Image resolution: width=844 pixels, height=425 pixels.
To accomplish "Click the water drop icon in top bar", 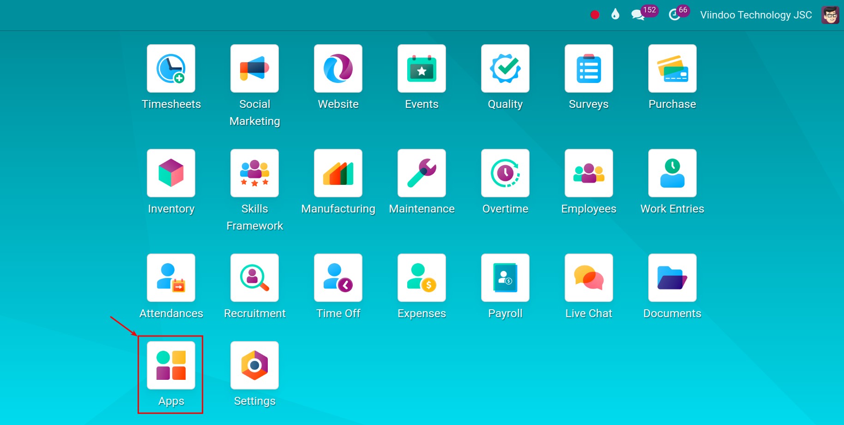I will click(615, 15).
